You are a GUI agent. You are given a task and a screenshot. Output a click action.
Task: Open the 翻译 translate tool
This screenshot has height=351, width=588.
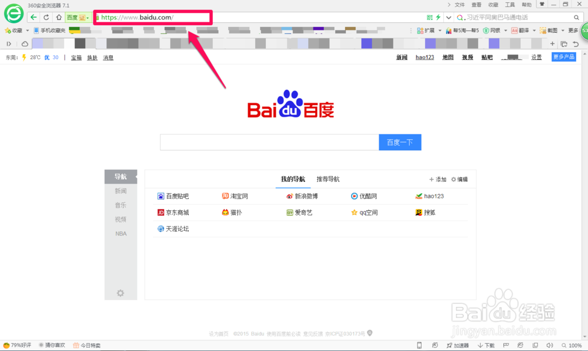pos(520,31)
